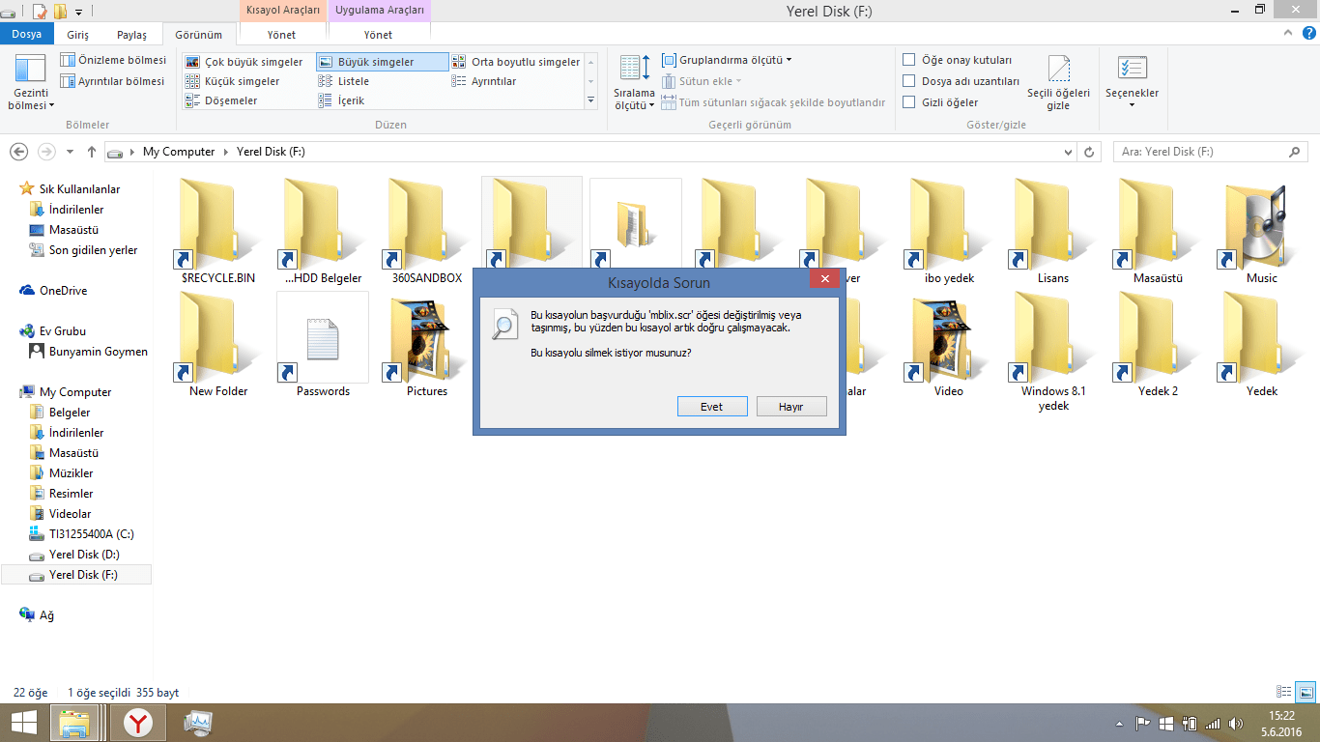Viewport: 1320px width, 742px height.
Task: Go up one folder level arrow
Action: (92, 152)
